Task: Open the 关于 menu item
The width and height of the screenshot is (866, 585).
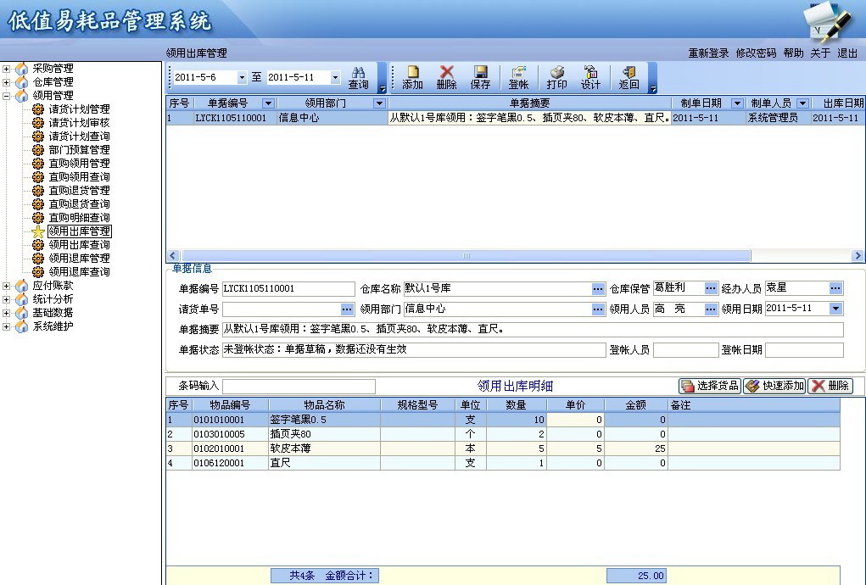Action: tap(820, 53)
